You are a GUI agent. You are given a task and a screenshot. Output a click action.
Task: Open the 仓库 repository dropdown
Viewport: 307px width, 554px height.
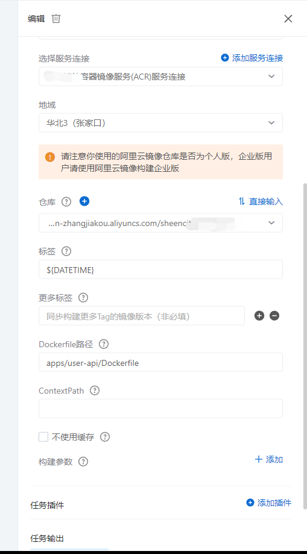click(x=160, y=223)
